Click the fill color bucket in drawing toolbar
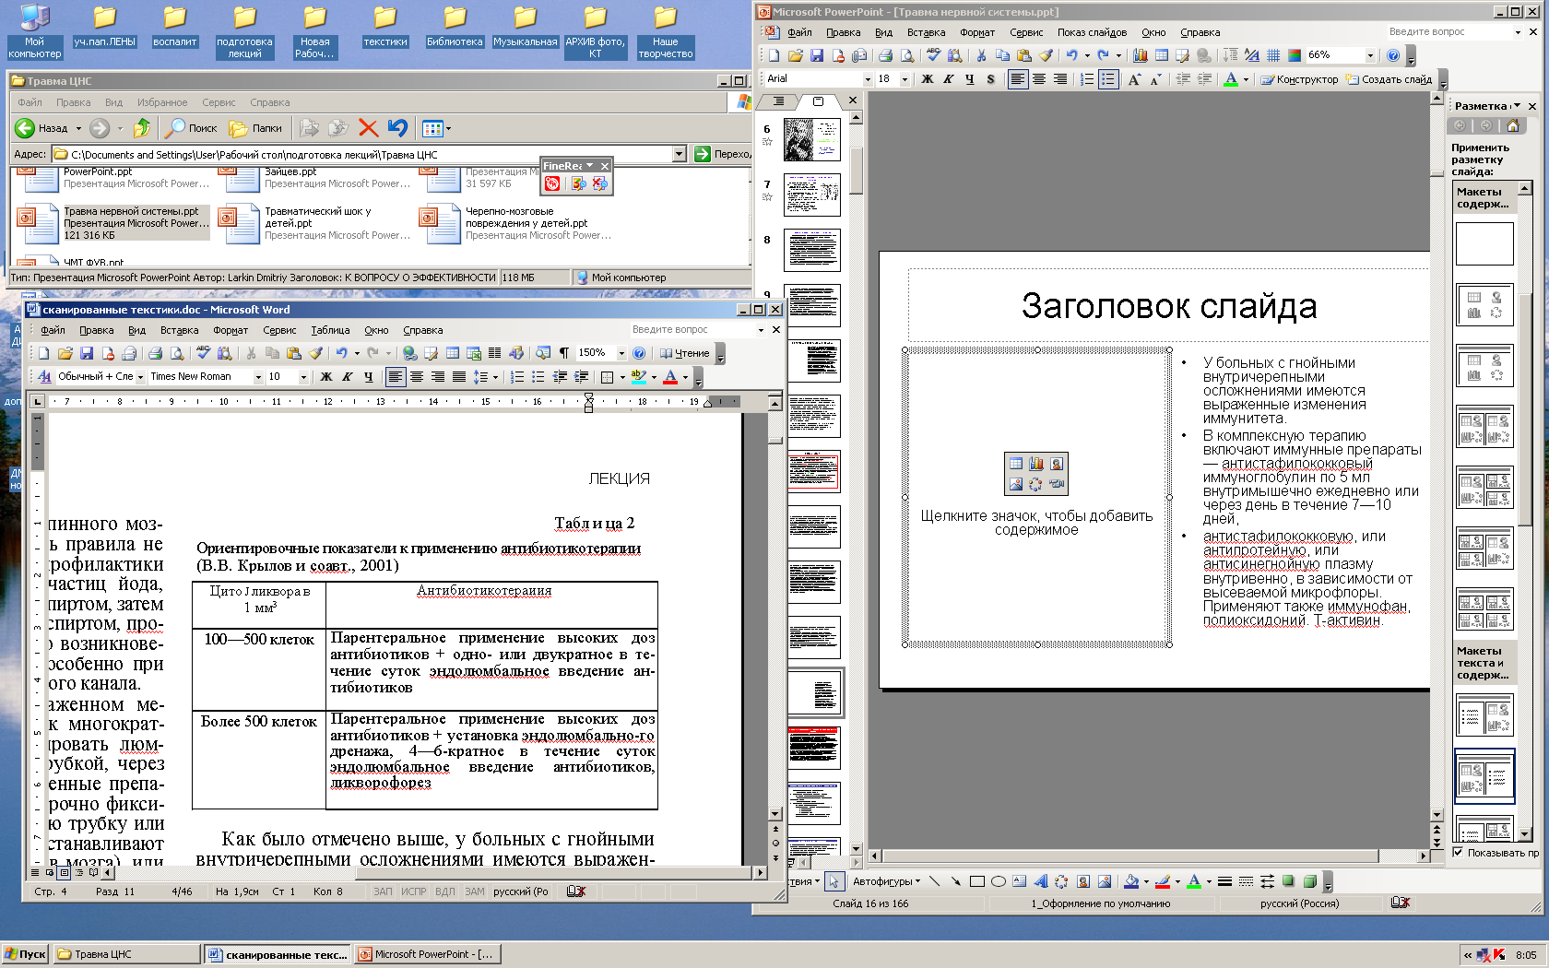This screenshot has width=1549, height=968. point(1131,881)
